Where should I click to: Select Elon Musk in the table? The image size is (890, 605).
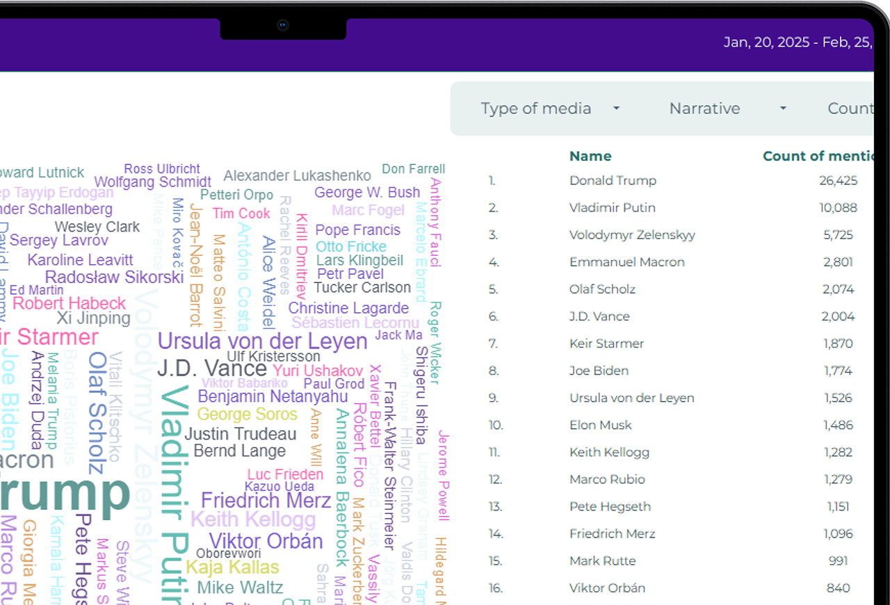(601, 425)
